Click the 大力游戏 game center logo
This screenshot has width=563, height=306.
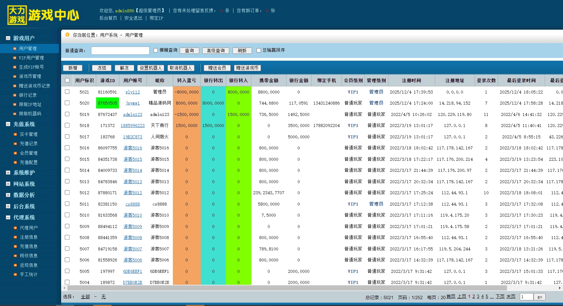tap(43, 15)
